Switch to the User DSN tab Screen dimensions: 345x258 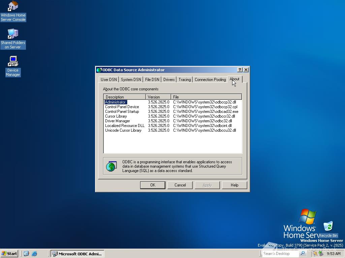(x=109, y=79)
